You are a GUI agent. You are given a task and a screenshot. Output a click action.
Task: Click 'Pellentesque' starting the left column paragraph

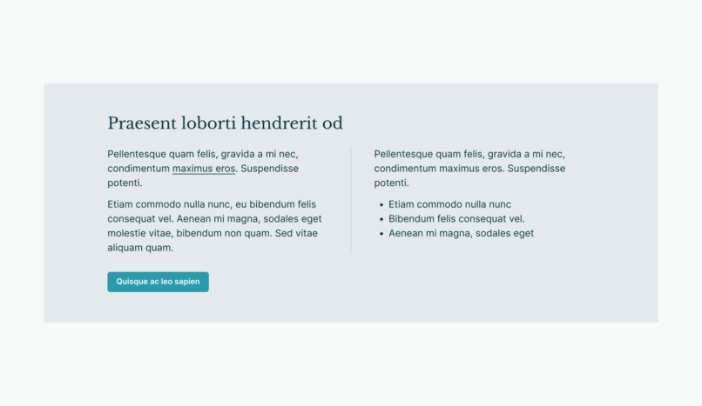137,154
